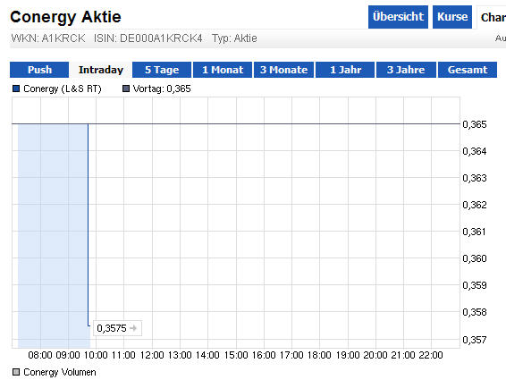506x380 pixels.
Task: Click the Conergy Aktie heading
Action: [x=65, y=17]
